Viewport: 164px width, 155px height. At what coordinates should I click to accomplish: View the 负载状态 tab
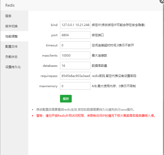14,57
